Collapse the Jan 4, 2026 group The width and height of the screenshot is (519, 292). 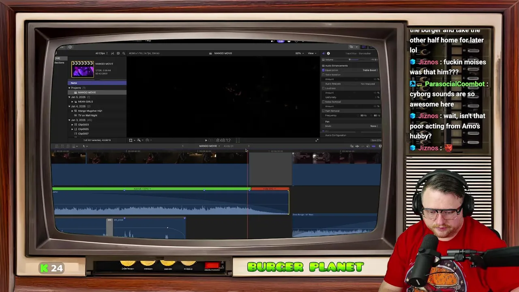[x=69, y=106]
